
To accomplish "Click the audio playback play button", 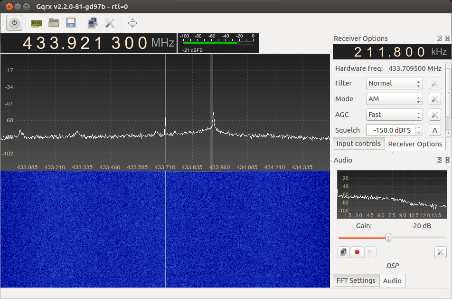I will 370,252.
